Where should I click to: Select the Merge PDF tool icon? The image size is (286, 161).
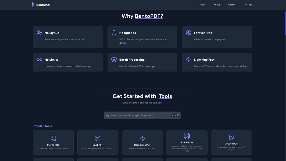(53, 138)
